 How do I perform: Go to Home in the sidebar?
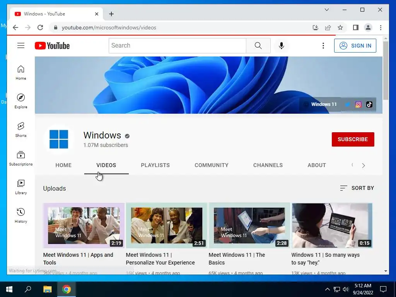pyautogui.click(x=21, y=73)
